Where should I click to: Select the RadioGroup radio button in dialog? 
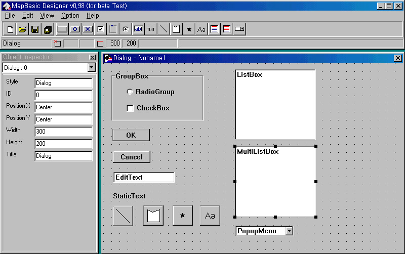tap(130, 92)
